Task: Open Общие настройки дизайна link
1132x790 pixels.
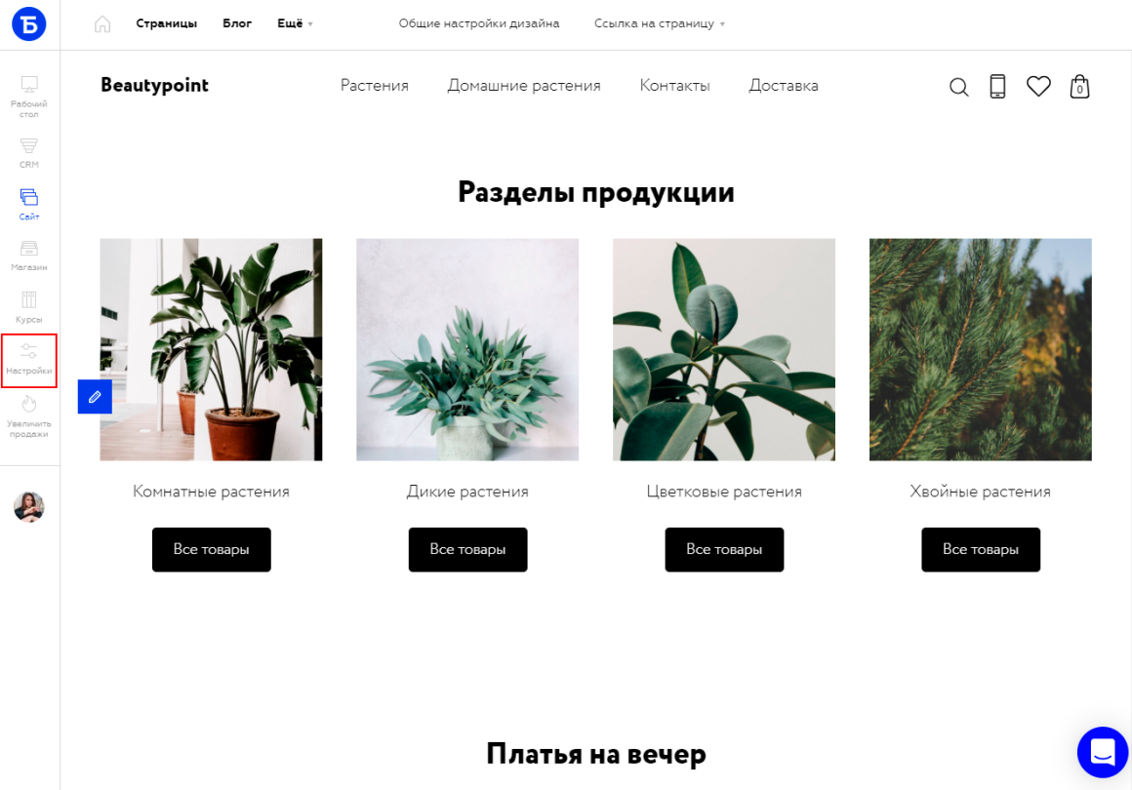Action: pyautogui.click(x=478, y=23)
